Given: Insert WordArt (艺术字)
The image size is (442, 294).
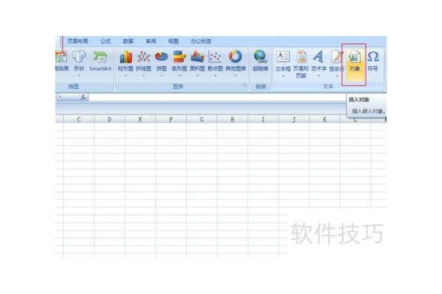Looking at the screenshot, I should pos(319,63).
